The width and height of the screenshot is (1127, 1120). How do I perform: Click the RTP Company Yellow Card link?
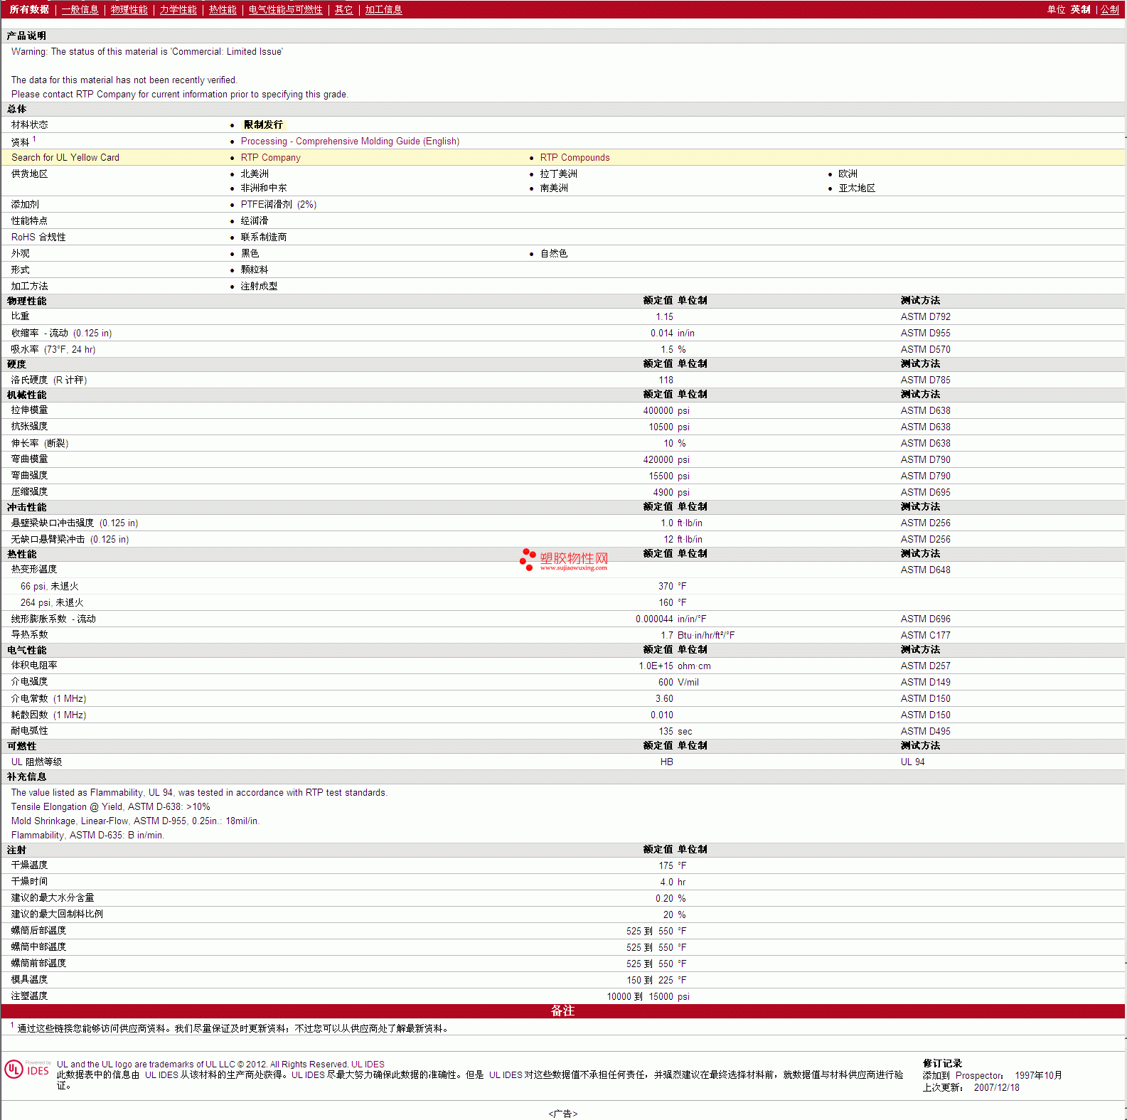[270, 158]
